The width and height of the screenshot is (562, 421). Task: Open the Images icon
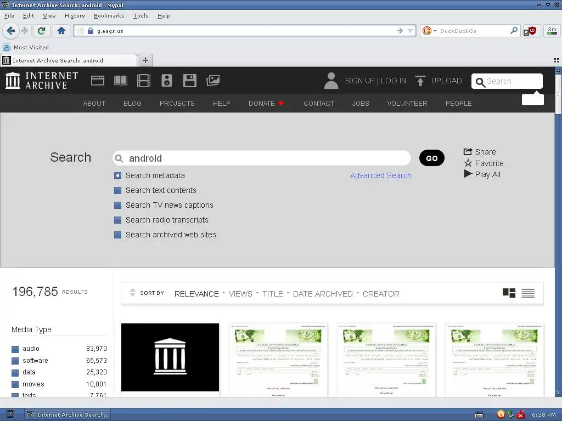coord(213,81)
